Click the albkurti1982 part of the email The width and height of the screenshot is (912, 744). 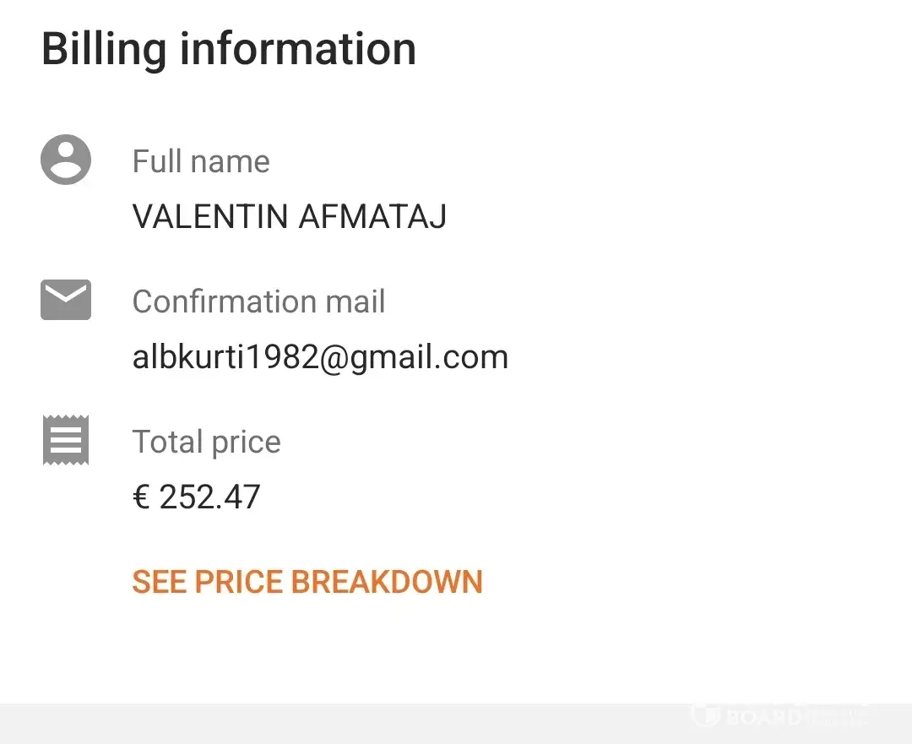[225, 357]
